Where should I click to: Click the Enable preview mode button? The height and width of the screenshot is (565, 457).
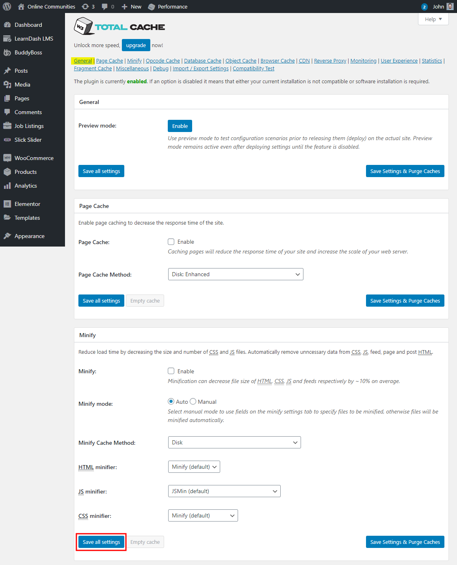point(180,126)
